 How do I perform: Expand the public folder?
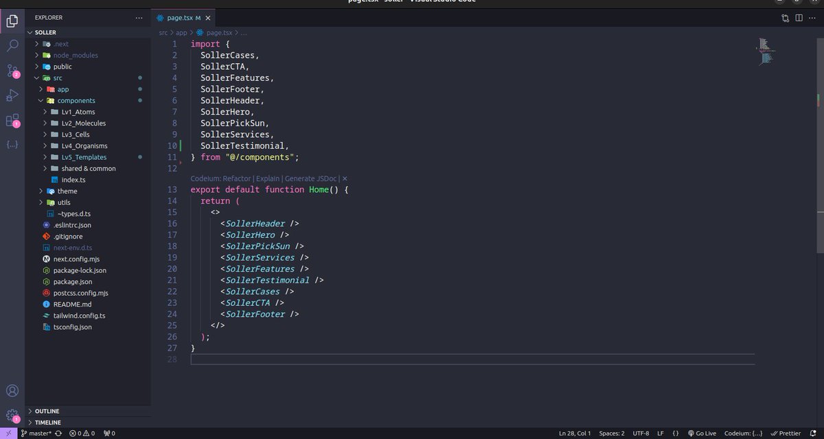point(88,67)
